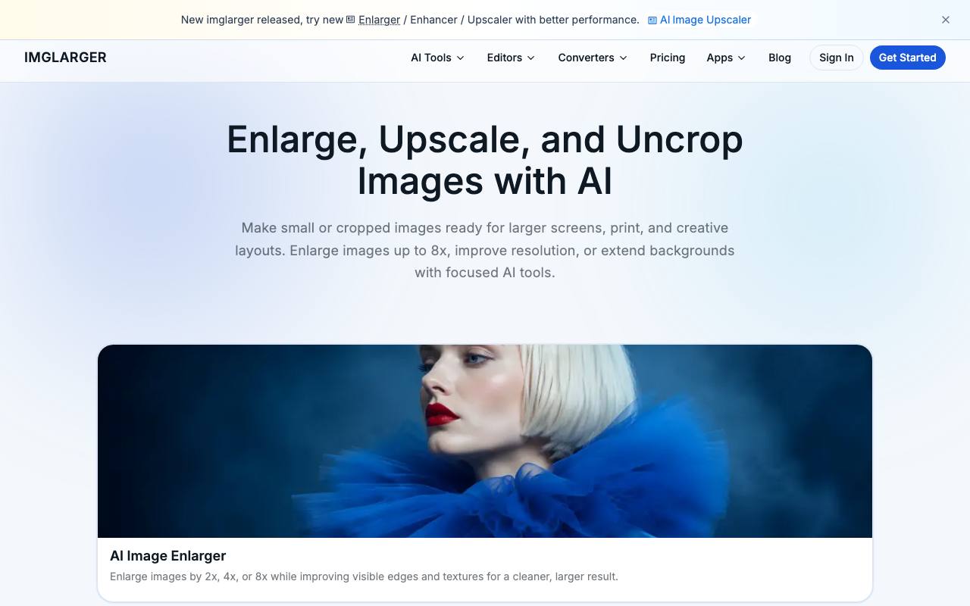
Task: Click the small icon before Enlarger in banner
Action: click(x=351, y=20)
